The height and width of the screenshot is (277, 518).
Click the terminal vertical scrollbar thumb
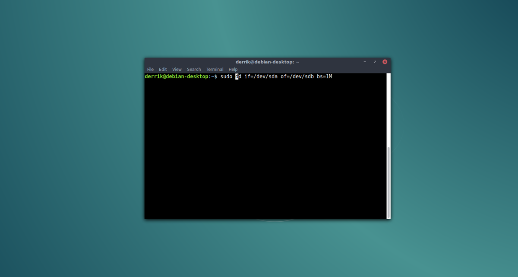pos(388,182)
